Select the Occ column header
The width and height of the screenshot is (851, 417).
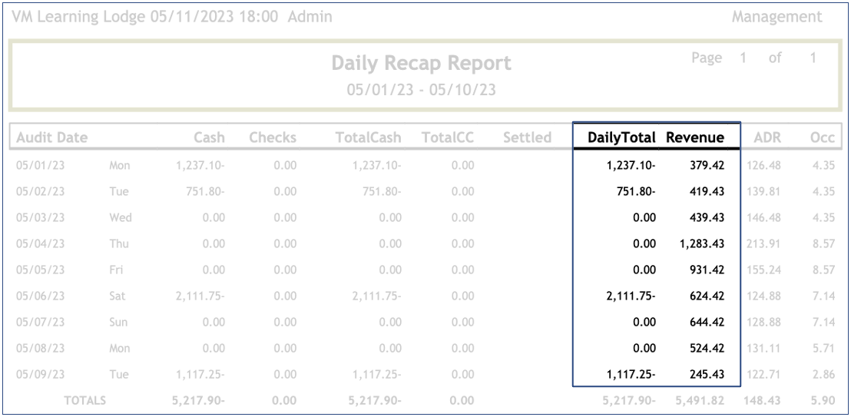click(x=821, y=138)
